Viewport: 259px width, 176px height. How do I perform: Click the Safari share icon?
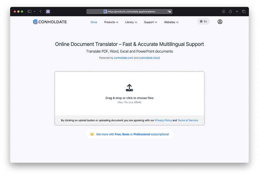(x=230, y=12)
